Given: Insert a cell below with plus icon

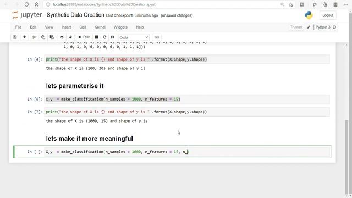Looking at the screenshot, I should click(x=25, y=37).
